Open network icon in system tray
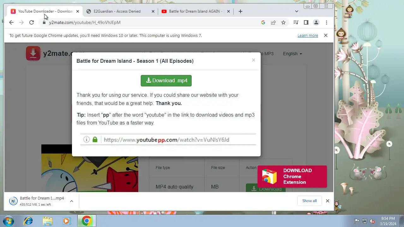This screenshot has height=227, width=404. point(365,221)
